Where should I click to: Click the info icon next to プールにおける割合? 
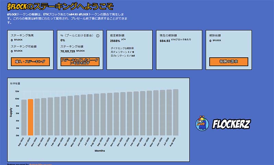(98, 36)
